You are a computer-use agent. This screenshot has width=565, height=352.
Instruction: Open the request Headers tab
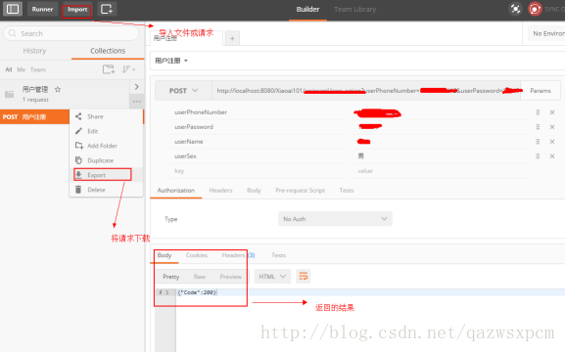tap(220, 190)
